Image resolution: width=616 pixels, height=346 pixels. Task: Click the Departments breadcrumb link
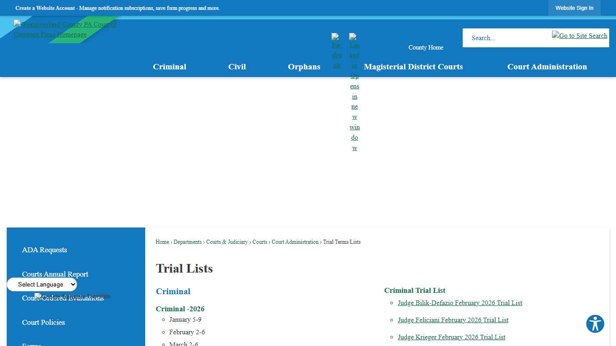(x=188, y=242)
